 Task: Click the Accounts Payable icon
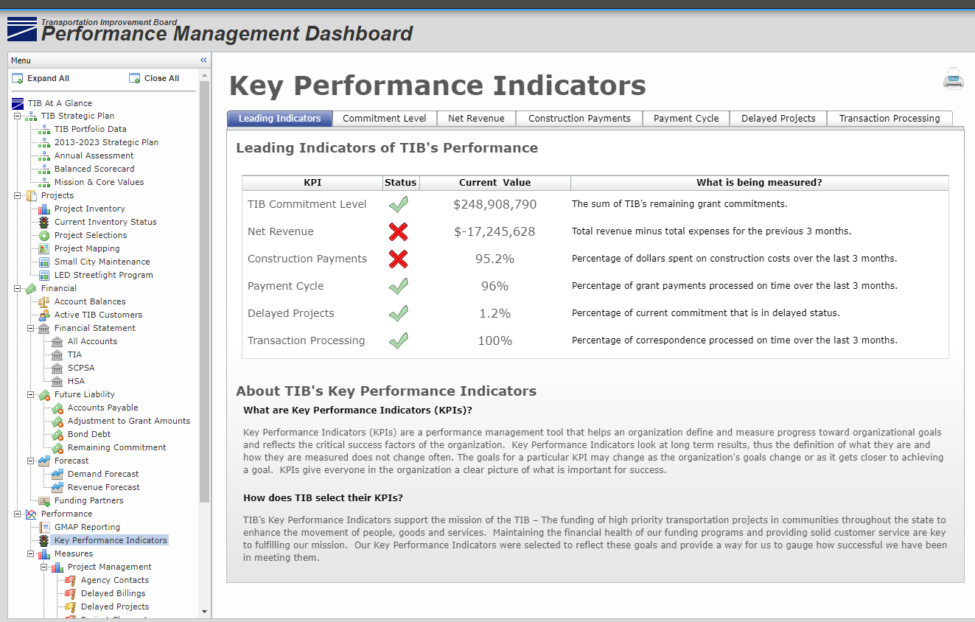click(57, 408)
